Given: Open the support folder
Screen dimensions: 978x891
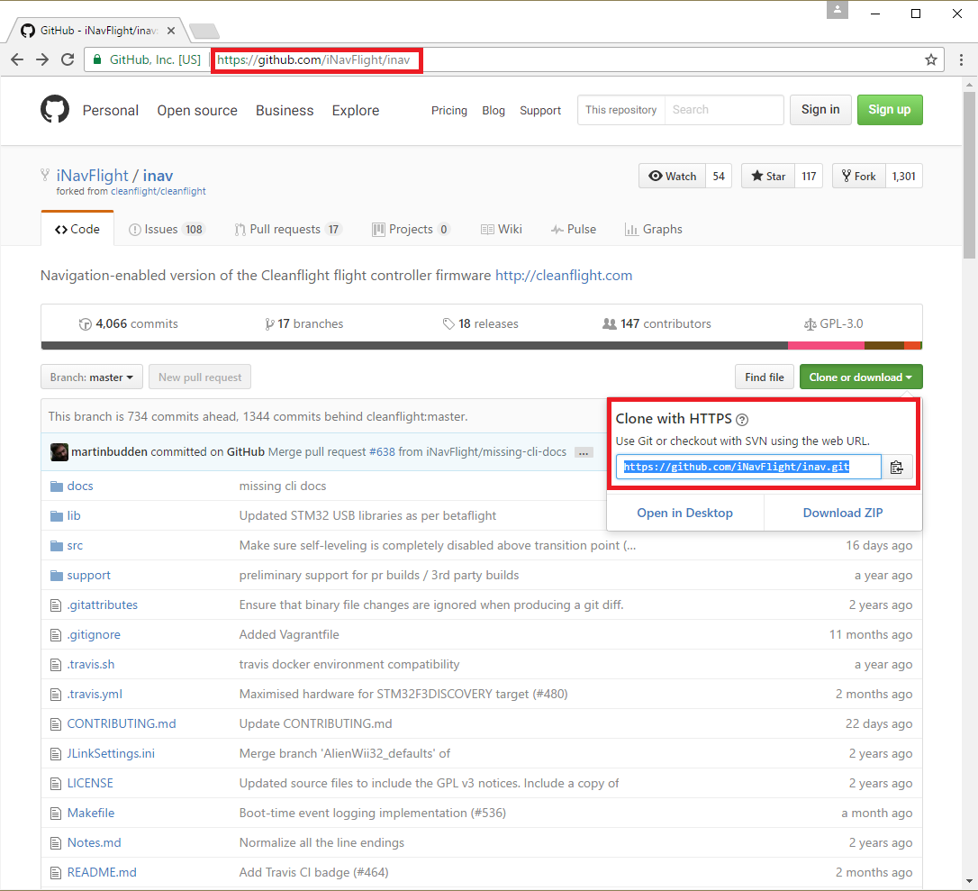Looking at the screenshot, I should tap(88, 576).
